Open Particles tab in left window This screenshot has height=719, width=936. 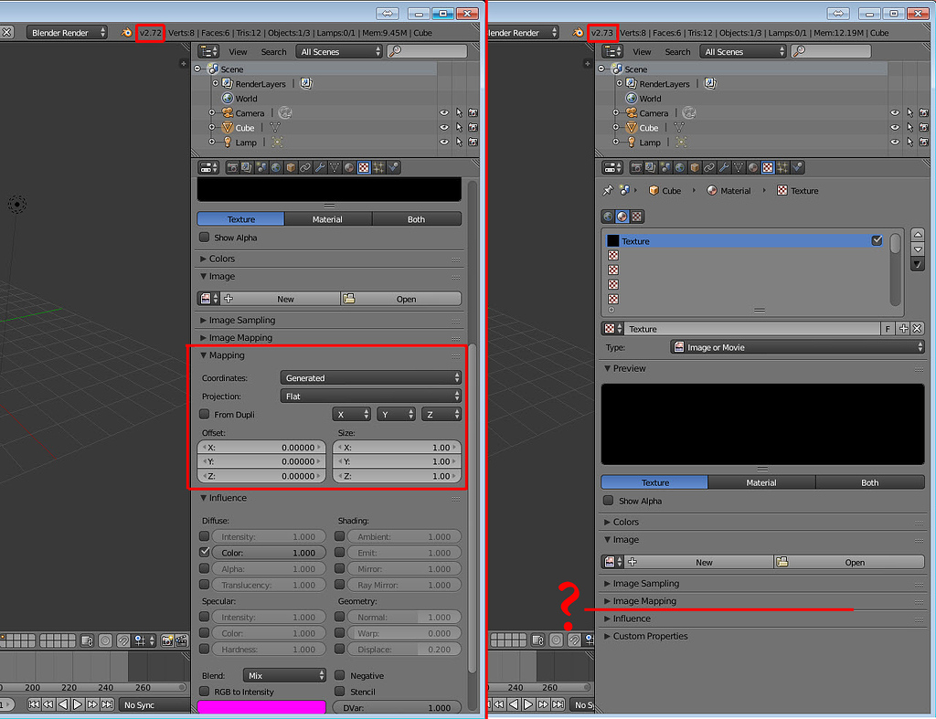click(x=378, y=168)
